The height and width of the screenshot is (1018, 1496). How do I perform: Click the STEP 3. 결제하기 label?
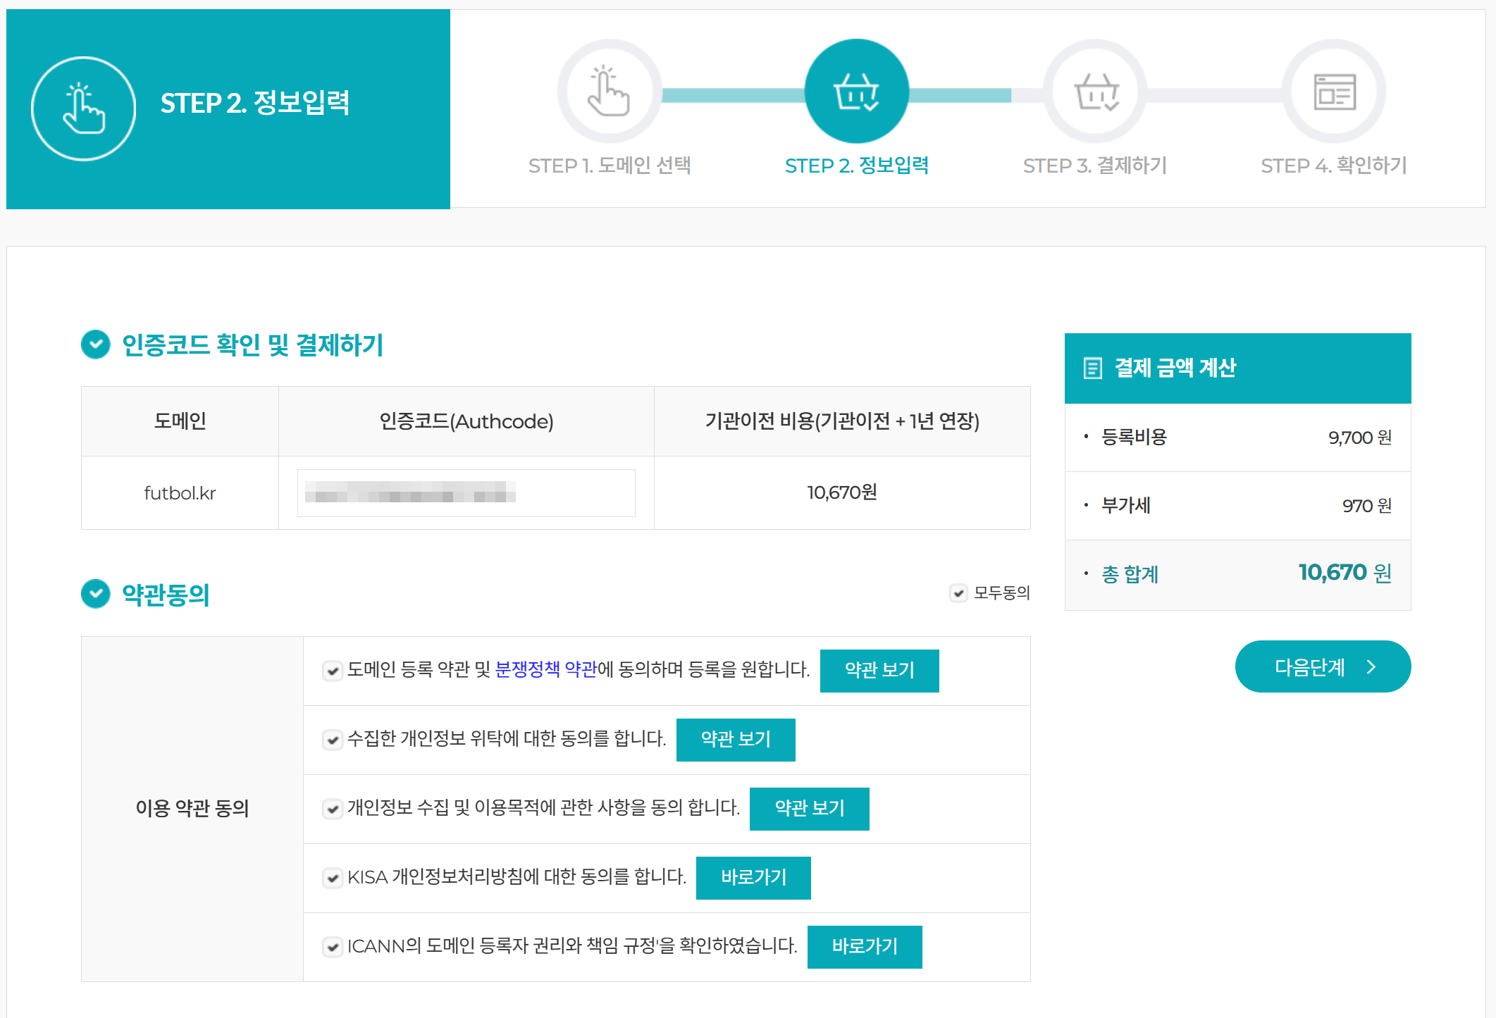point(1094,166)
